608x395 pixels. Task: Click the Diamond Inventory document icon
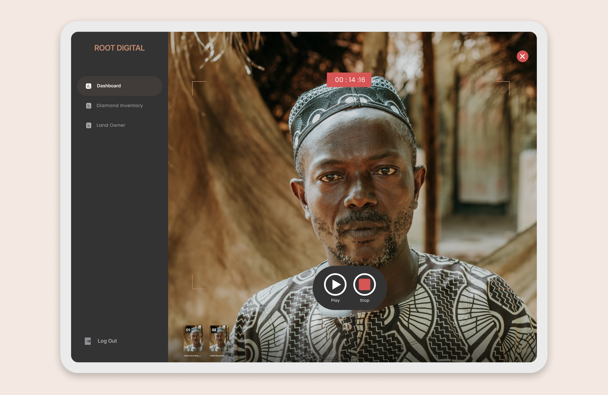click(x=88, y=106)
